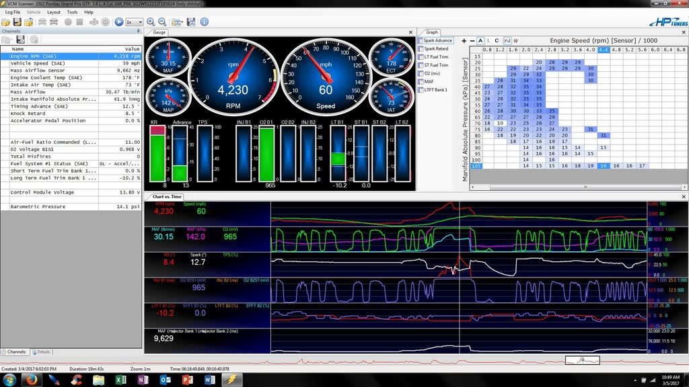689x387 pixels.
Task: Open Firefox from the taskbar
Action: [x=32, y=379]
